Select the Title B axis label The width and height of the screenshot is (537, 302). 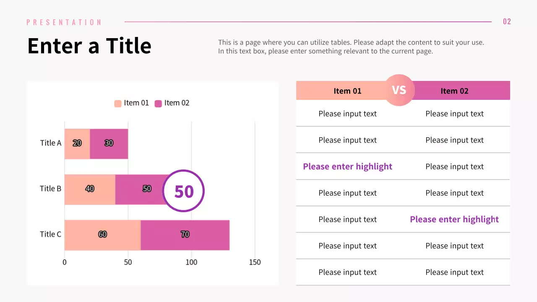[x=50, y=189]
